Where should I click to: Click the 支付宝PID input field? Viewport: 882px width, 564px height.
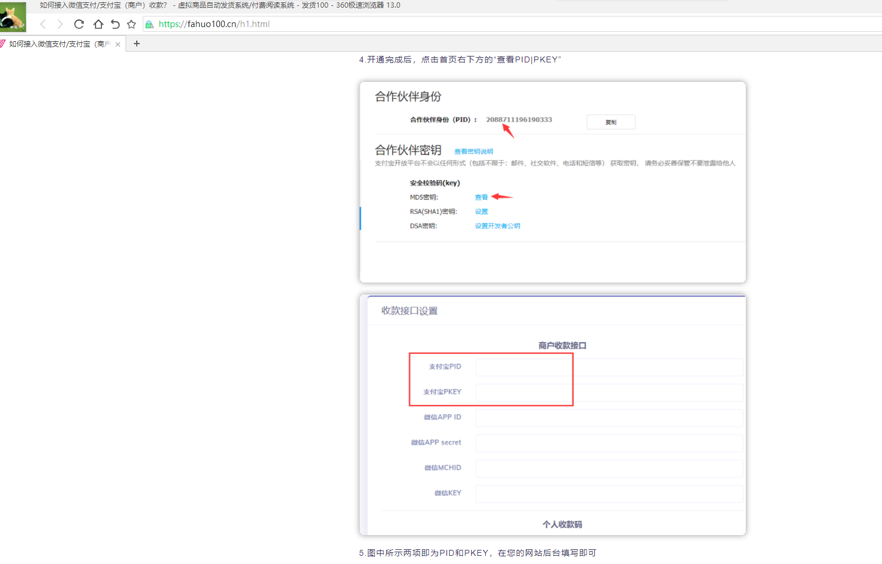tap(608, 367)
